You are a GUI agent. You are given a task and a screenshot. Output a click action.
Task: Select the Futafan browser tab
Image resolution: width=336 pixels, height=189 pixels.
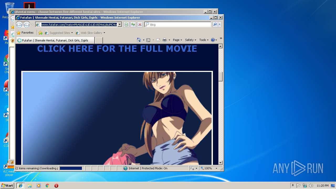[x=55, y=40]
